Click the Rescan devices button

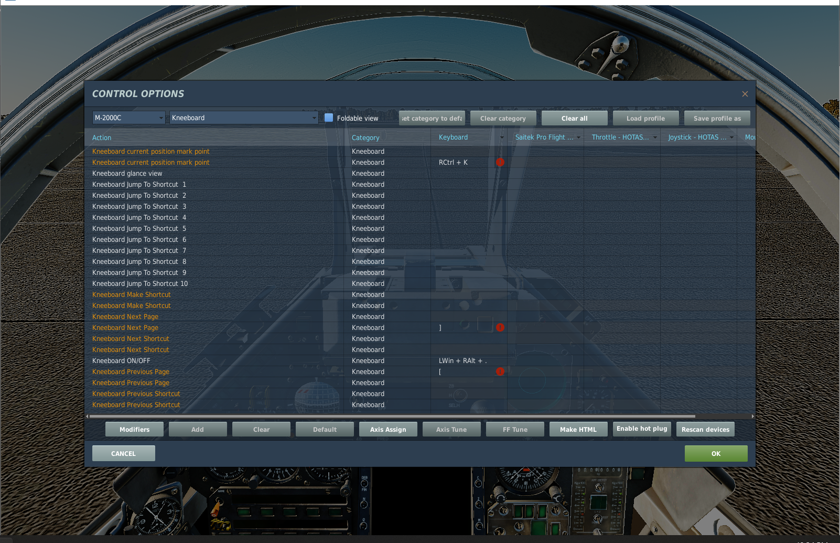706,429
